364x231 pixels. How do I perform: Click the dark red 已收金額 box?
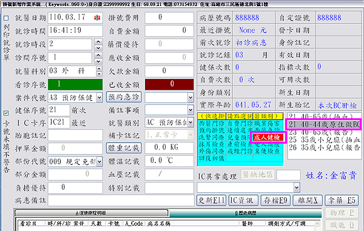(x=169, y=84)
